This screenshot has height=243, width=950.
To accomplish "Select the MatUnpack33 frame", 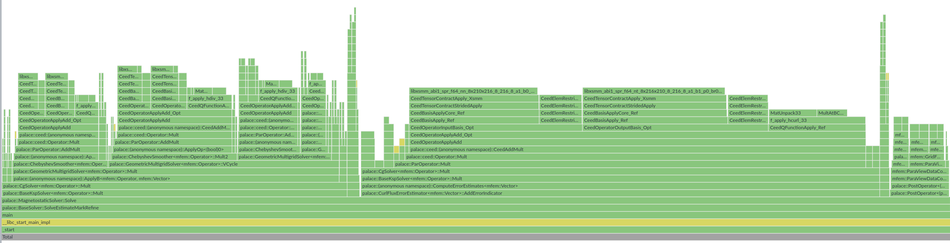I will (x=792, y=113).
